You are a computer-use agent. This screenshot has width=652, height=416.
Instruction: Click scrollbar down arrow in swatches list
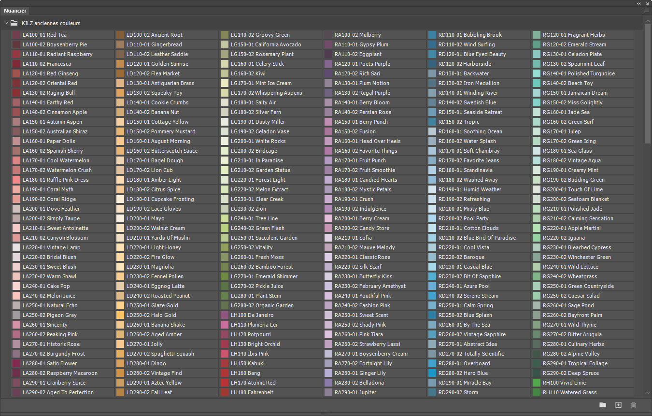[x=648, y=394]
